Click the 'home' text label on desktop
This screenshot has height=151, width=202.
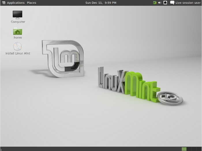18,37
